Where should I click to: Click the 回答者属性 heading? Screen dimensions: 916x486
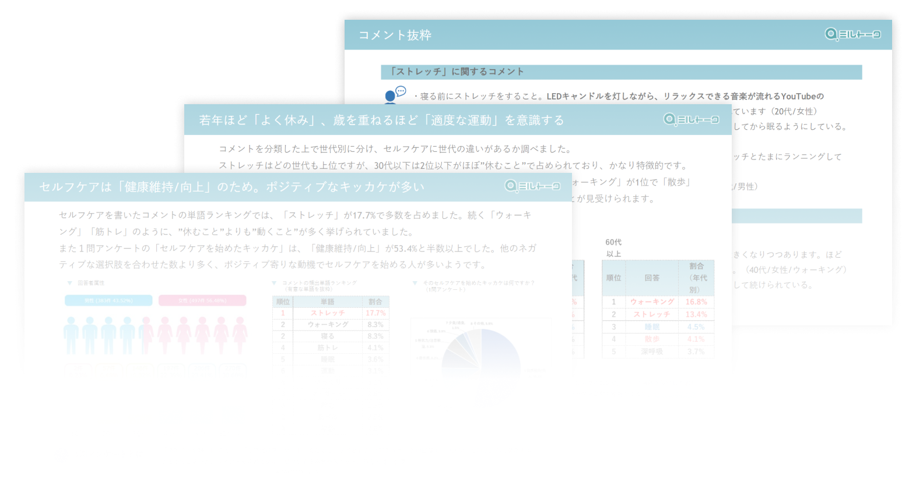click(91, 283)
